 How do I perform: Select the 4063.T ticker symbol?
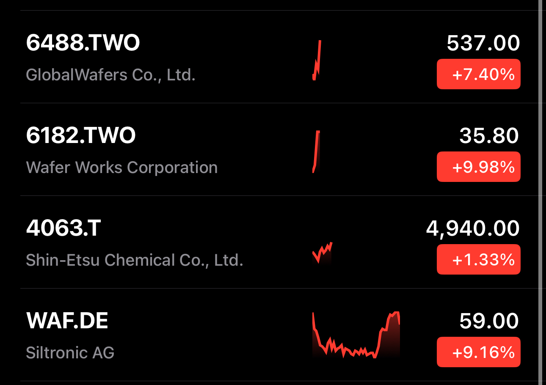click(63, 228)
